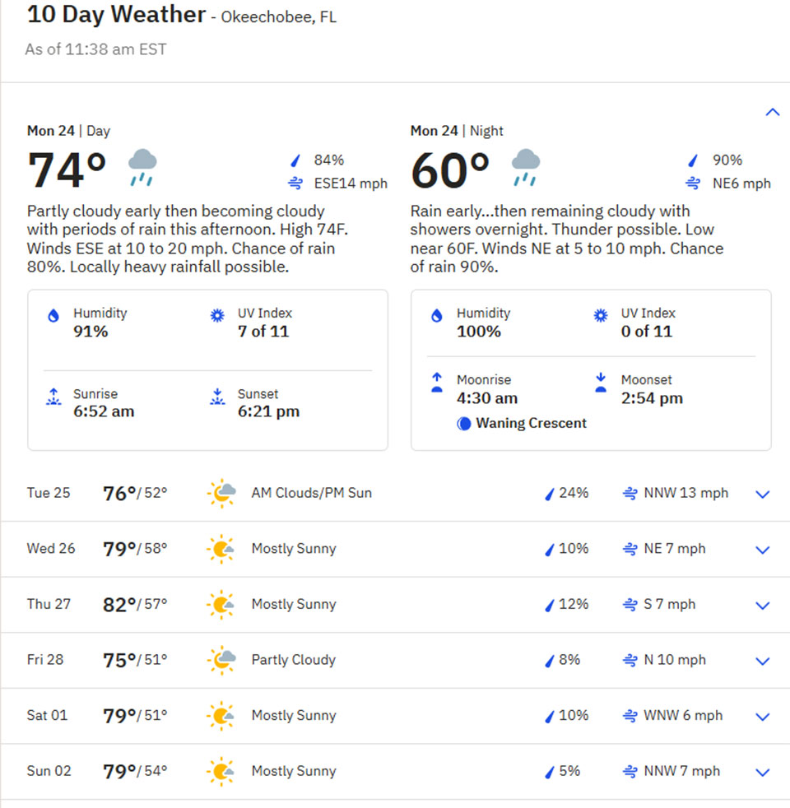Expand the Wed 26 forecast details
The height and width of the screenshot is (808, 790).
click(x=763, y=550)
